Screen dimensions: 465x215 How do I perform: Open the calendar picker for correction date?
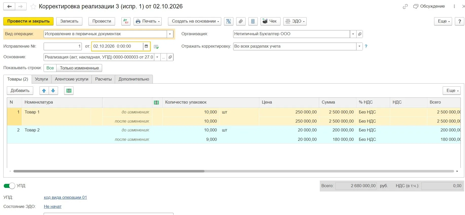[146, 46]
